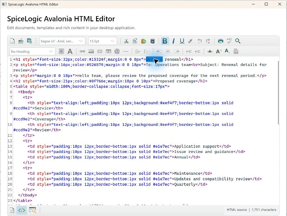This screenshot has width=287, height=216.
Task: Open a file using the folder icon
Action: (21, 41)
